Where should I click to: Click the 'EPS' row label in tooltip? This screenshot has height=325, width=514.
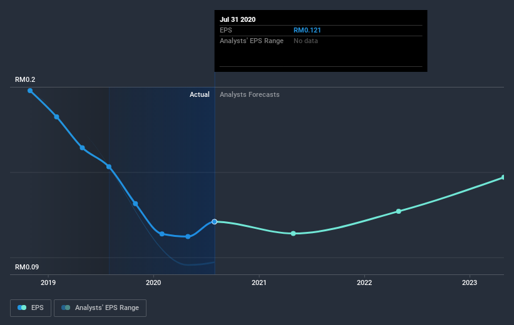[x=226, y=30]
